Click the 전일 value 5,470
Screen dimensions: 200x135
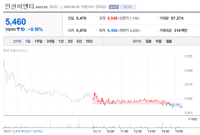(x=81, y=18)
